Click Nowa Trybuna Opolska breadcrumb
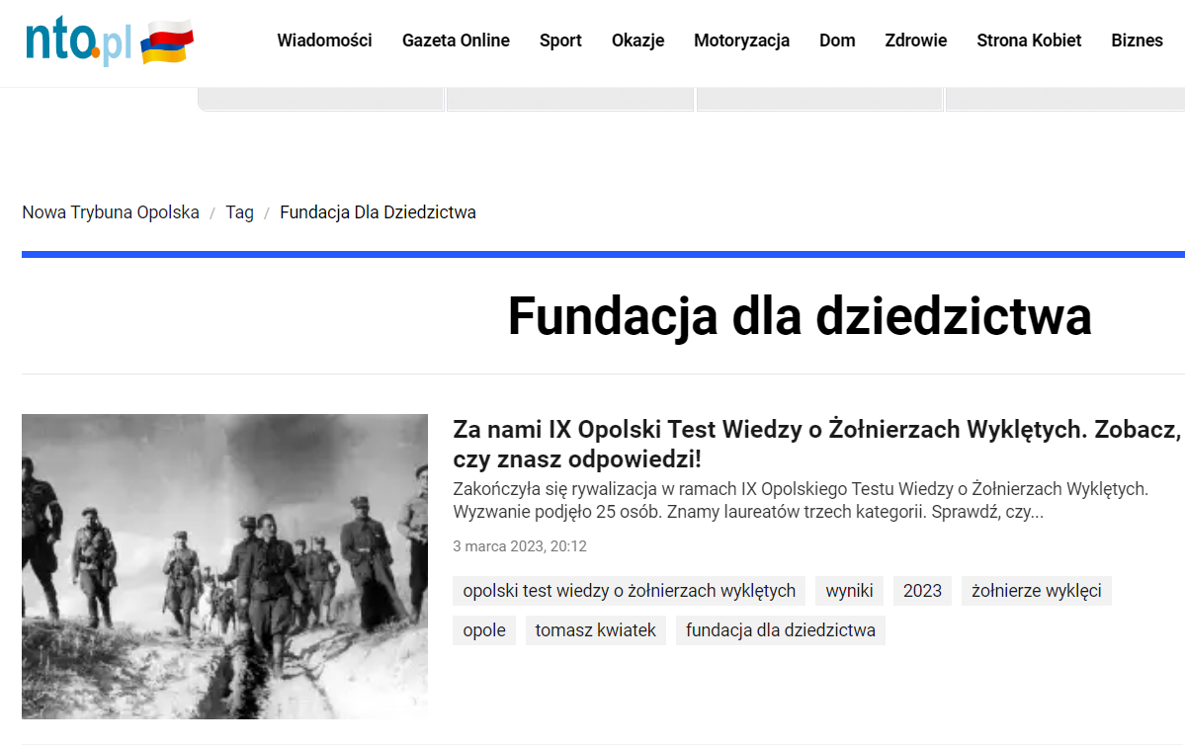This screenshot has height=748, width=1185. tap(111, 212)
